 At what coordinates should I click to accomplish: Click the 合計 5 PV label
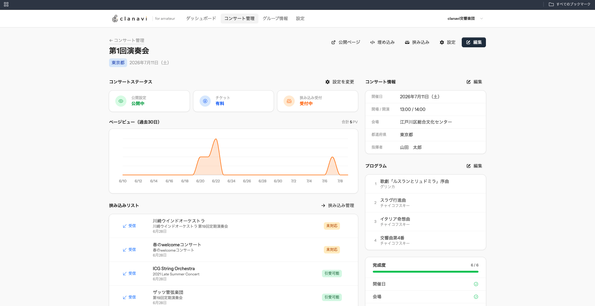tap(350, 122)
